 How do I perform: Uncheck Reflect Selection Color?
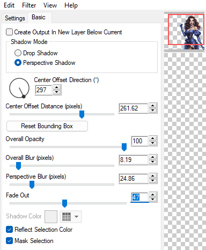tap(9, 230)
